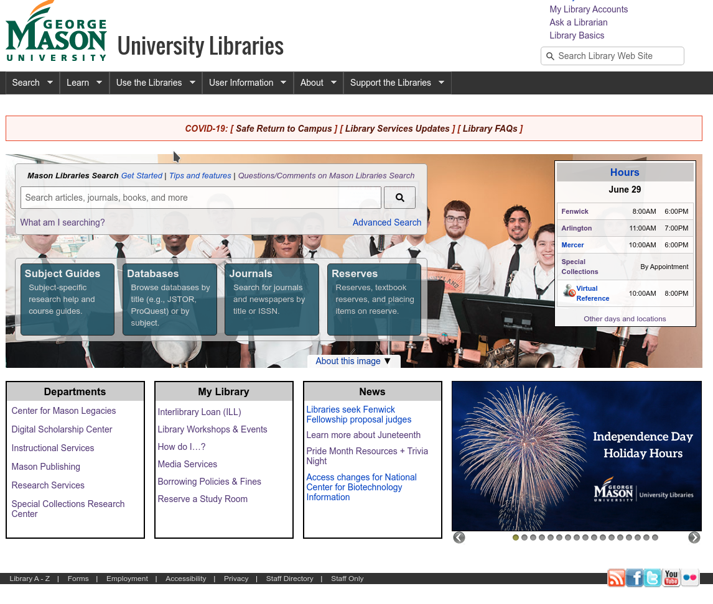
Task: Expand the Search menu dropdown arrow
Action: [x=50, y=82]
